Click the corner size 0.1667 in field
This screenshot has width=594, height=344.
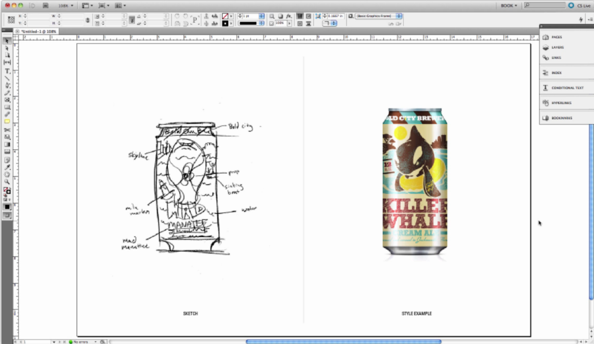(335, 16)
